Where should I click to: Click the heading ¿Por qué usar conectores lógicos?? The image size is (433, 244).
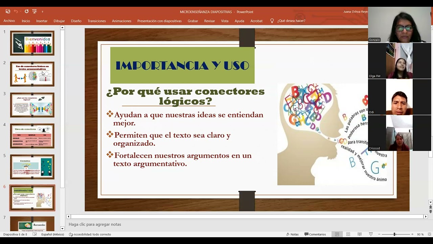tap(185, 96)
